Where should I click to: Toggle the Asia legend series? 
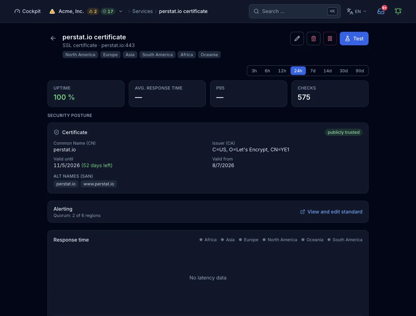228,240
